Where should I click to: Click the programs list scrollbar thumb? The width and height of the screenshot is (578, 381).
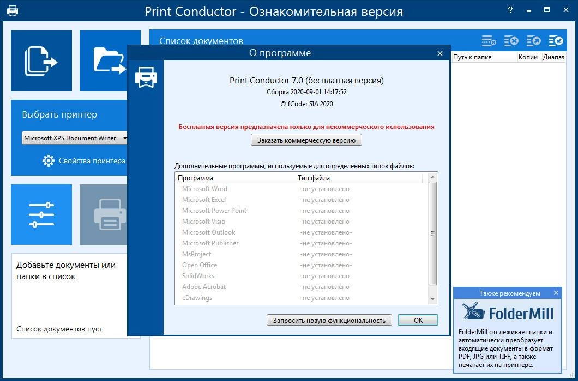pyautogui.click(x=433, y=233)
